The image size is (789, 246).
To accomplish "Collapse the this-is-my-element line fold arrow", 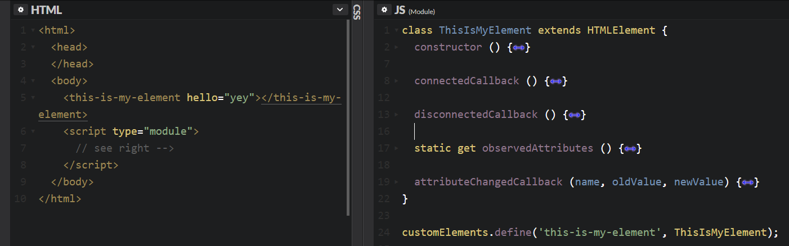I will coord(33,98).
